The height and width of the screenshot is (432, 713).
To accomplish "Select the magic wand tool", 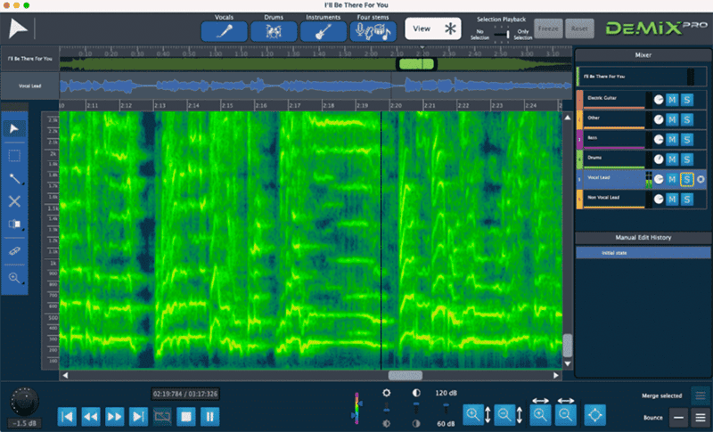I will pyautogui.click(x=14, y=179).
